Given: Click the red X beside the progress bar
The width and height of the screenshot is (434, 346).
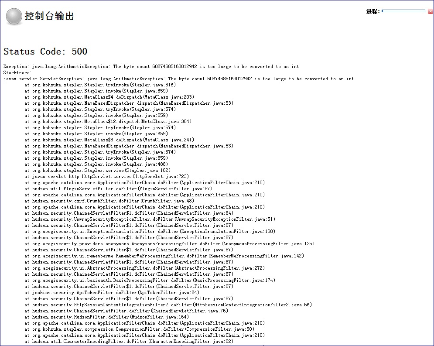Looking at the screenshot, I should click(430, 10).
